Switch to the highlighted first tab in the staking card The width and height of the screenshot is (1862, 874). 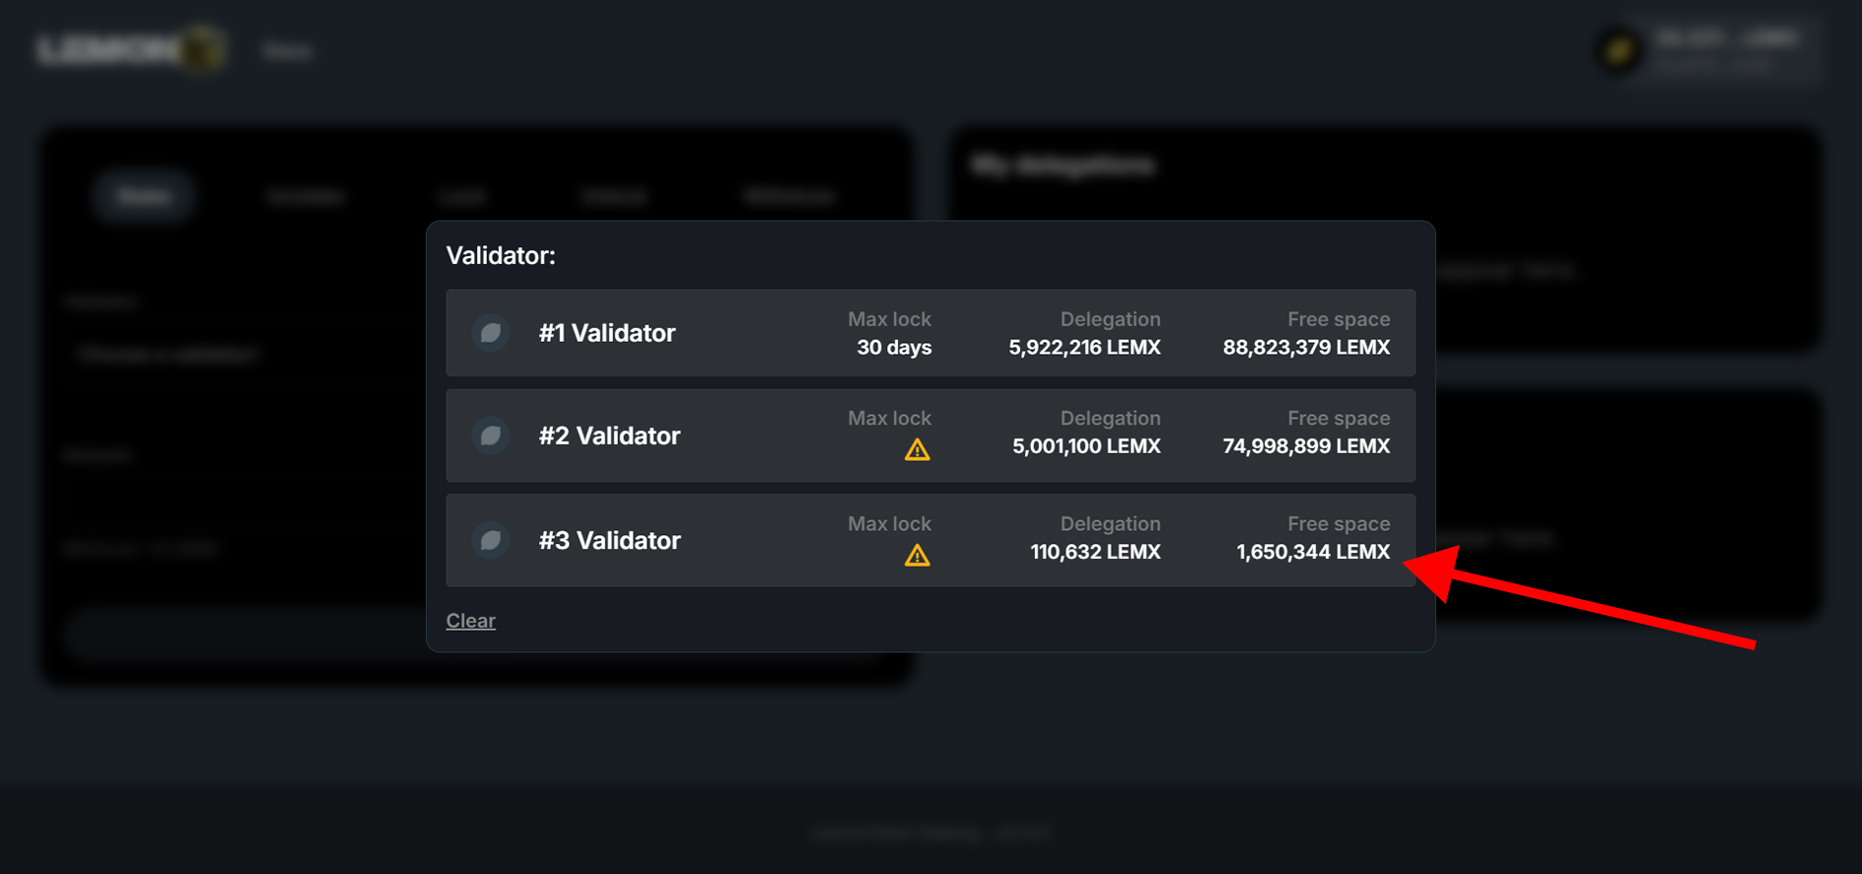[x=143, y=196]
